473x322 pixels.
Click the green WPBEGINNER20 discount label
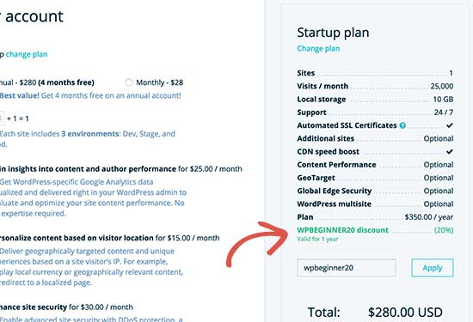click(x=342, y=230)
